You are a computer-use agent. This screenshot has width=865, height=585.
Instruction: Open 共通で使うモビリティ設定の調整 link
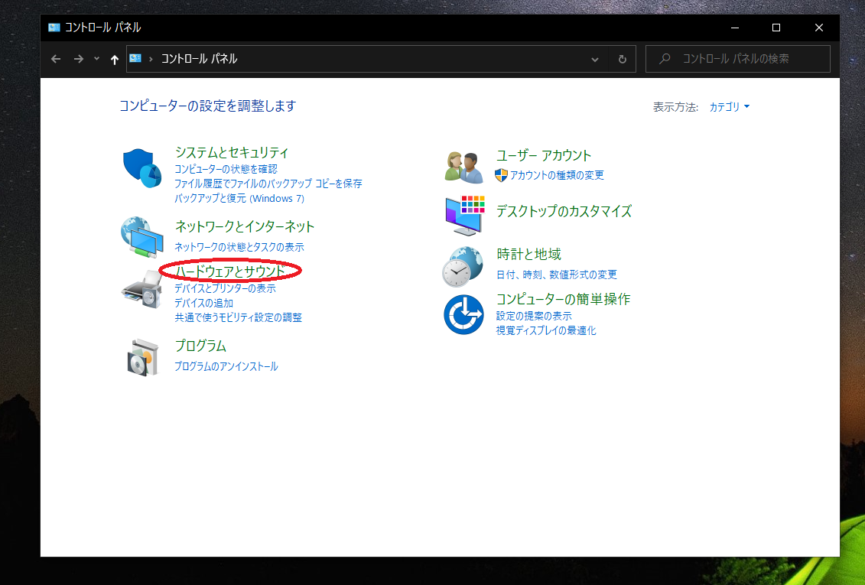(x=239, y=317)
